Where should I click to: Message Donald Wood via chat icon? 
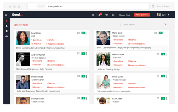pos(78,76)
